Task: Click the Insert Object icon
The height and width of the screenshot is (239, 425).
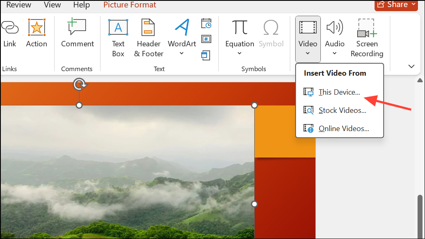Action: 206,55
